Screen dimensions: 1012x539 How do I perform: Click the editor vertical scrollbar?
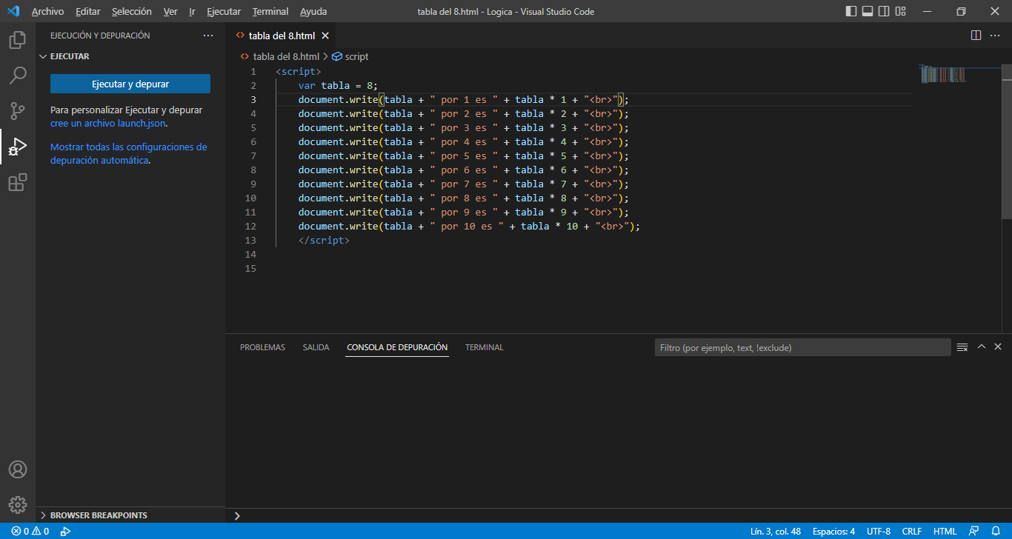tap(1006, 141)
